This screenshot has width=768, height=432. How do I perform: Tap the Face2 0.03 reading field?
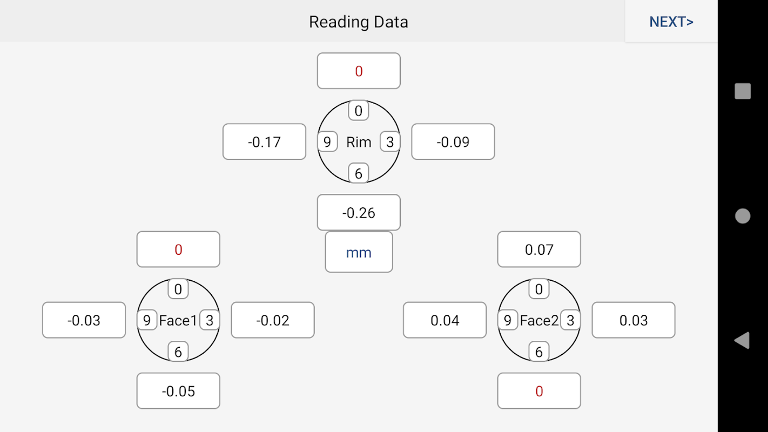click(x=634, y=320)
